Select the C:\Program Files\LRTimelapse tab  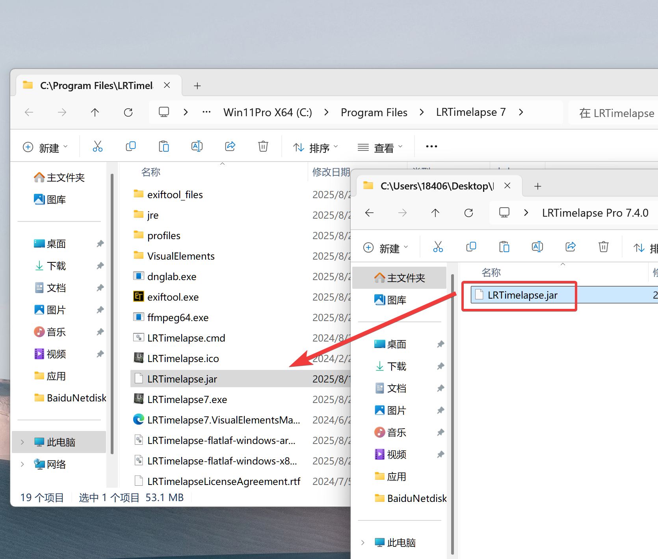[96, 85]
